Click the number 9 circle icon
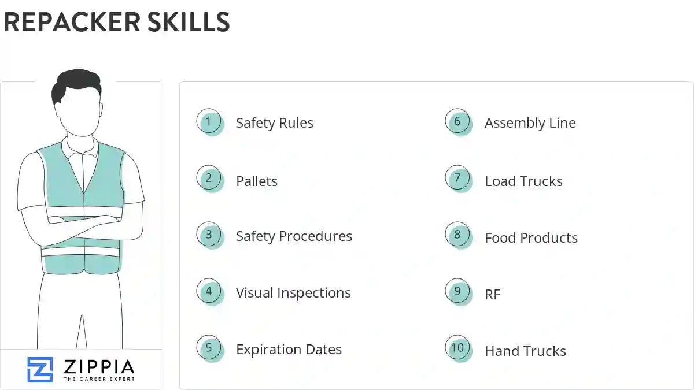Screen dimensions: 694x390 click(457, 291)
